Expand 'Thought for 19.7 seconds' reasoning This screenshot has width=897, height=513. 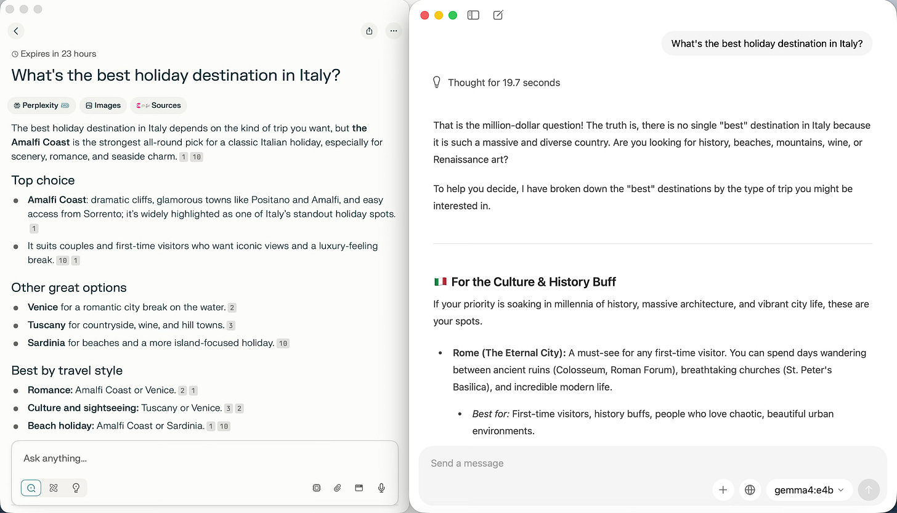click(x=504, y=83)
